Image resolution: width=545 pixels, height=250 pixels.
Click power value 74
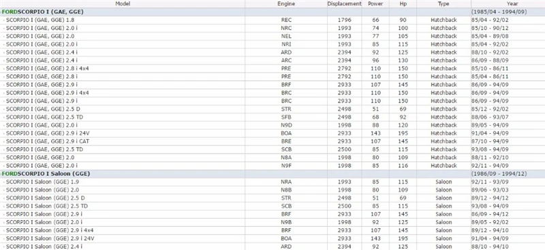coord(375,28)
